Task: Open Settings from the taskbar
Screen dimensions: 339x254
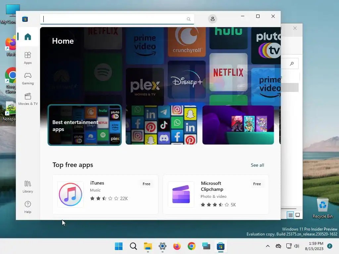Action: pos(162,246)
